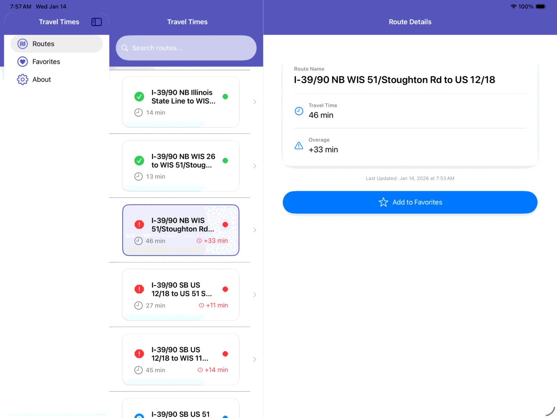Screen dimensions: 557x418
Task: Click the battery status icon
Action: click(x=541, y=7)
